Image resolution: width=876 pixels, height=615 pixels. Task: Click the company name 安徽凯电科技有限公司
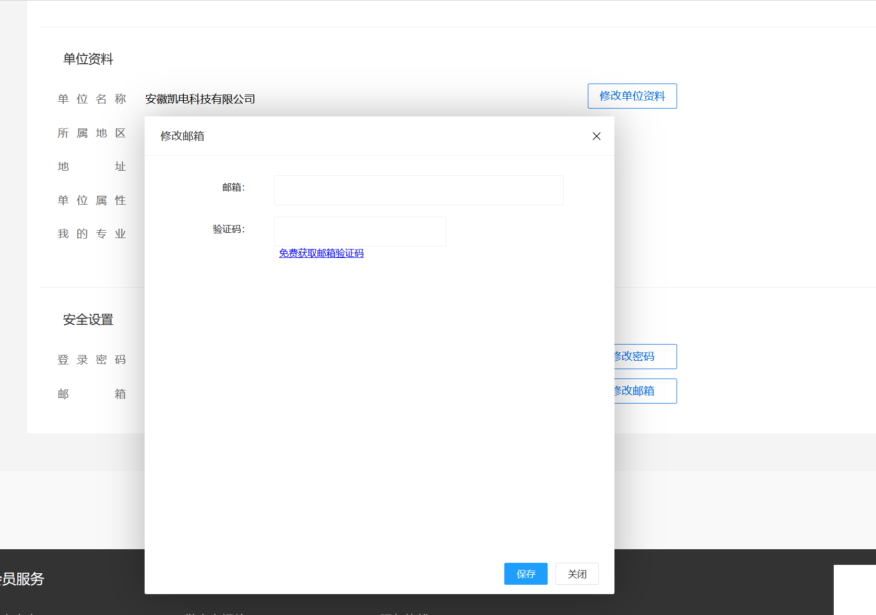pos(200,99)
